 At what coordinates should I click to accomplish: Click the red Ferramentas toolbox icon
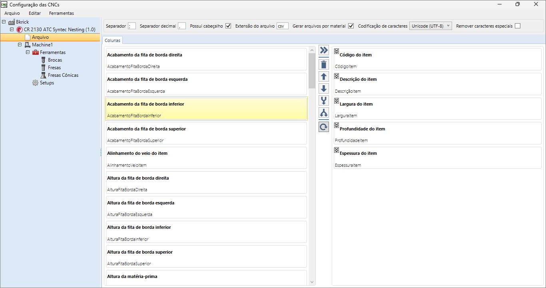(x=36, y=52)
